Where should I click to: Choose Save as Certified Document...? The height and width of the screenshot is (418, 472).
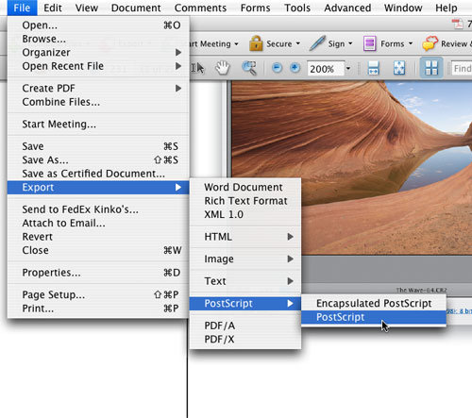pyautogui.click(x=98, y=174)
